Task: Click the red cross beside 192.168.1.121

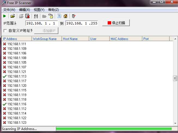Action: 5,72
